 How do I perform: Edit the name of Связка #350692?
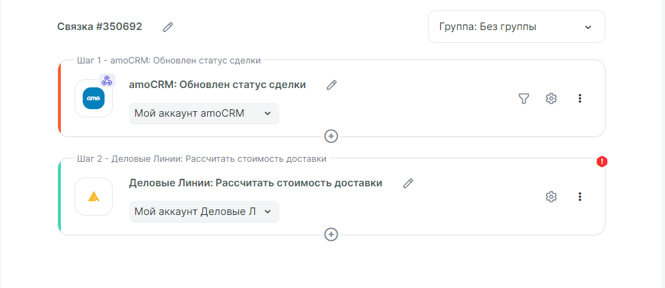click(168, 27)
